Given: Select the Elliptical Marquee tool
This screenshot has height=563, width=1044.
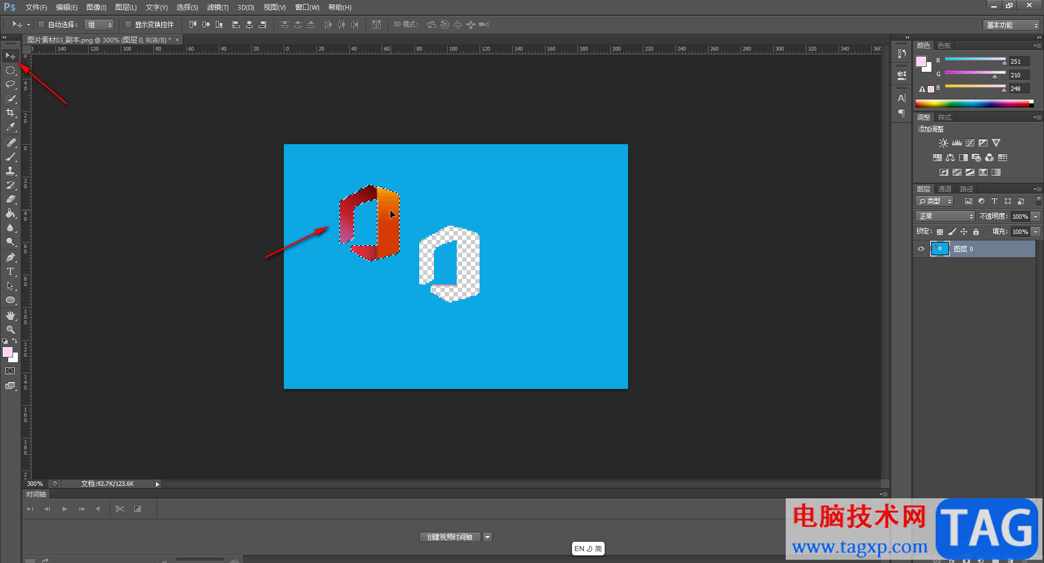Looking at the screenshot, I should click(x=10, y=70).
